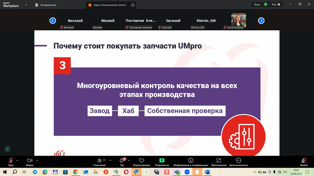Click the green annotation pencil icon
The height and width of the screenshot is (176, 314).
(x=7, y=149)
